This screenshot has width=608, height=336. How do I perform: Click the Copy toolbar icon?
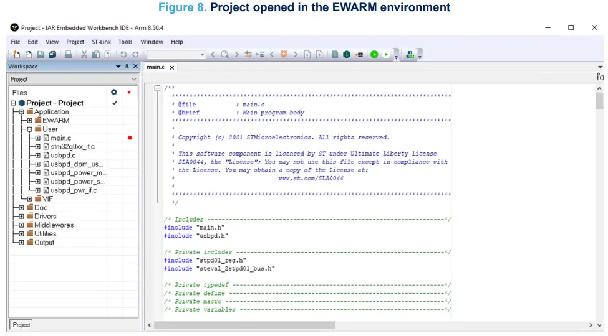[95, 55]
